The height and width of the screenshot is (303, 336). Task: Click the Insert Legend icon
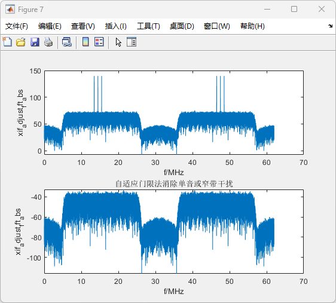(x=99, y=42)
